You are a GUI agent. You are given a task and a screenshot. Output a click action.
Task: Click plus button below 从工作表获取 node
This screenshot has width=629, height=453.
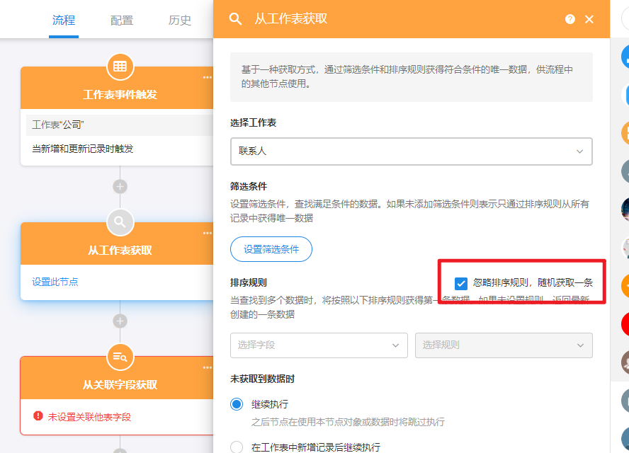[x=120, y=321]
